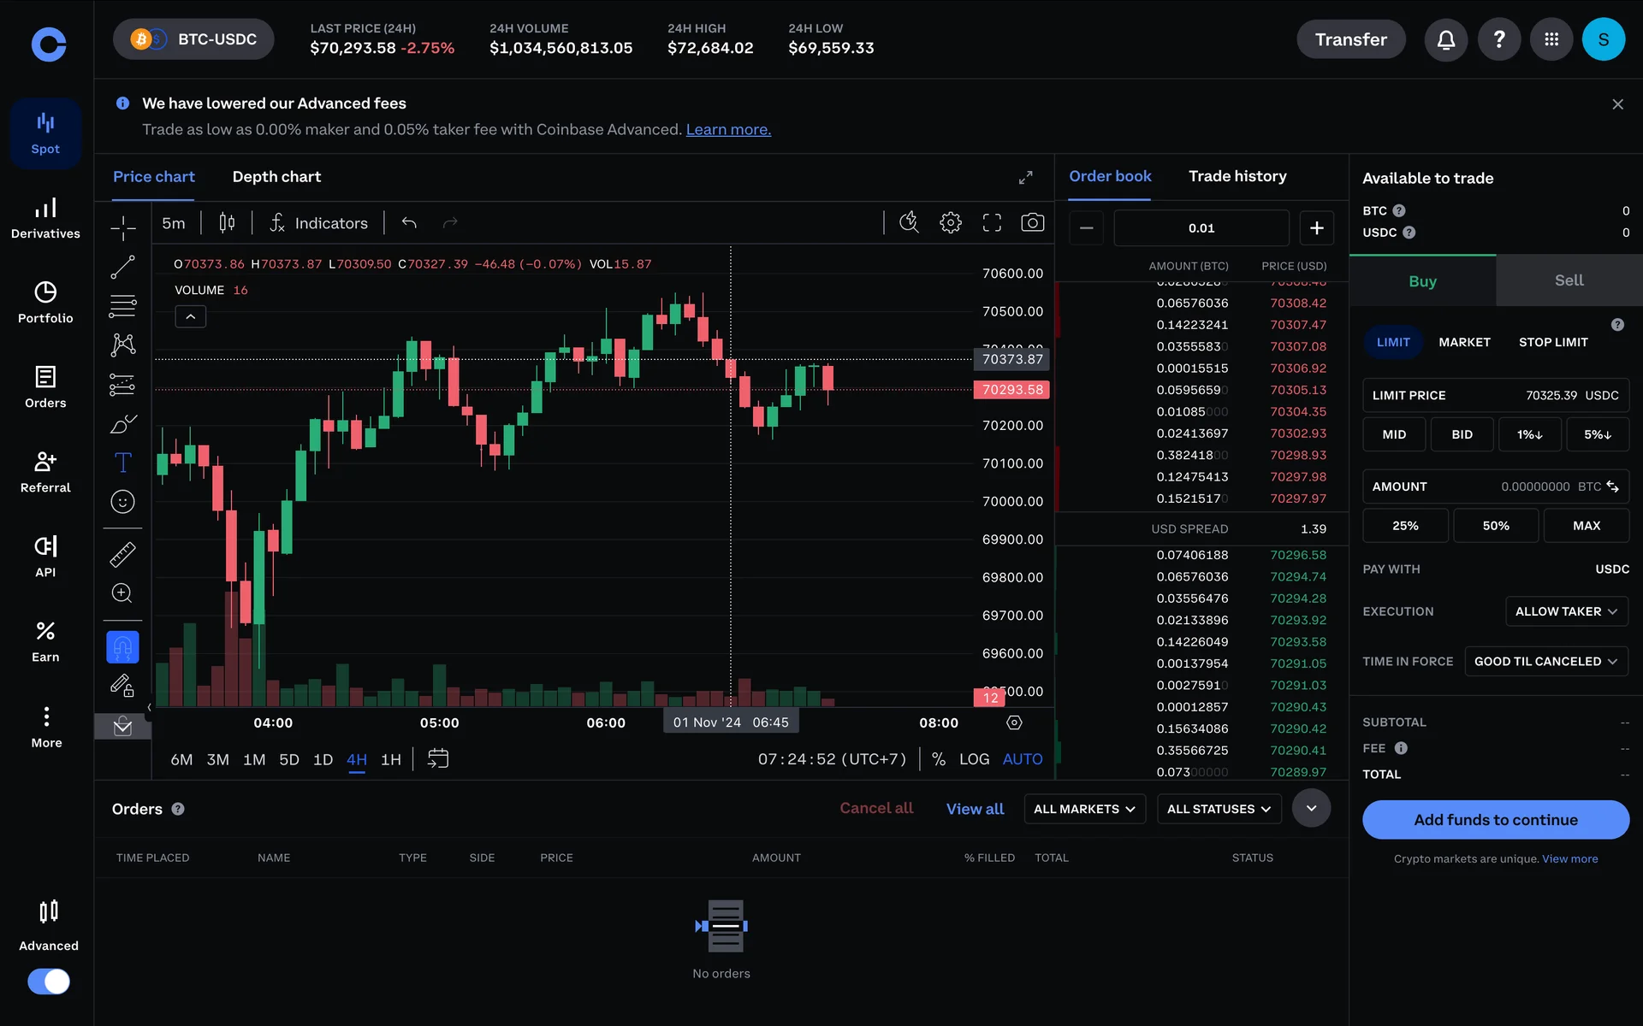This screenshot has height=1026, width=1643.
Task: Expand the ALL MARKETS filter dropdown
Action: [x=1083, y=809]
